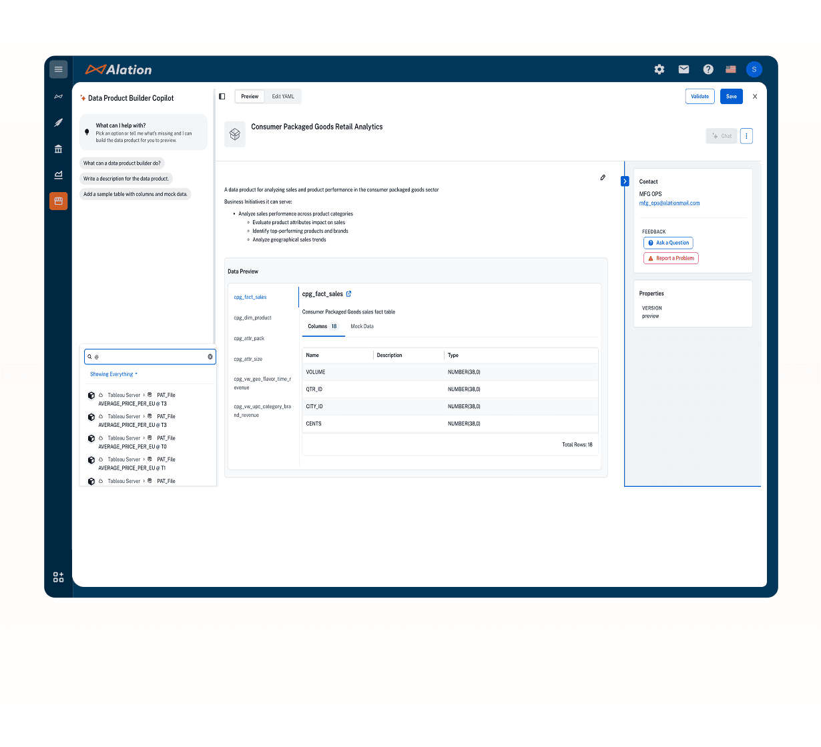The width and height of the screenshot is (821, 747).
Task: Clear the search field using the X icon
Action: (x=210, y=356)
